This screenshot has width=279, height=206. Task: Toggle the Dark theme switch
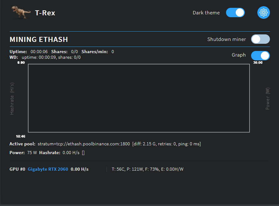tap(235, 13)
